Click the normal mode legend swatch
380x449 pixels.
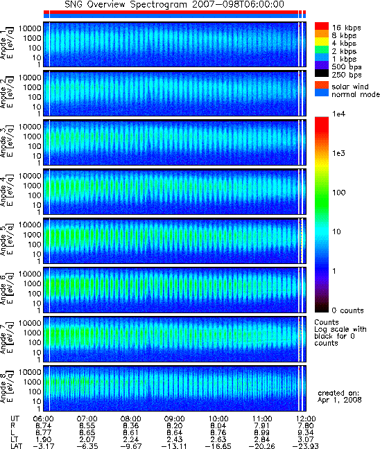(322, 93)
